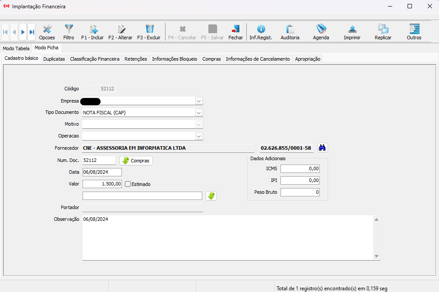The height and width of the screenshot is (292, 439).
Task: Click the Compras button beside Num. Doc.
Action: (x=136, y=161)
